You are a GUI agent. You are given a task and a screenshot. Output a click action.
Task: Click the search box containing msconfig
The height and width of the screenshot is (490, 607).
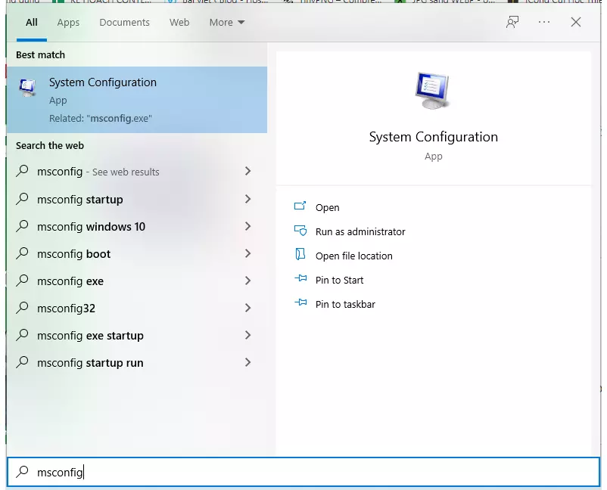tap(303, 472)
